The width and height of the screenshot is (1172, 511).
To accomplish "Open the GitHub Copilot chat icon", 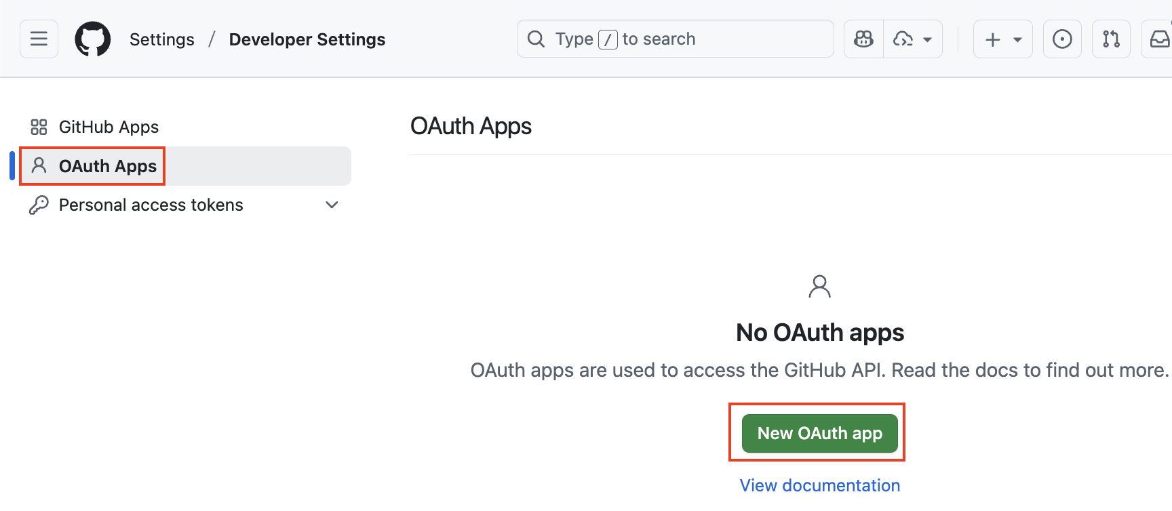I will coord(863,39).
